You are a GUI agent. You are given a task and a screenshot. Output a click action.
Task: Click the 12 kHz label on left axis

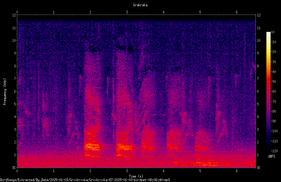point(14,15)
